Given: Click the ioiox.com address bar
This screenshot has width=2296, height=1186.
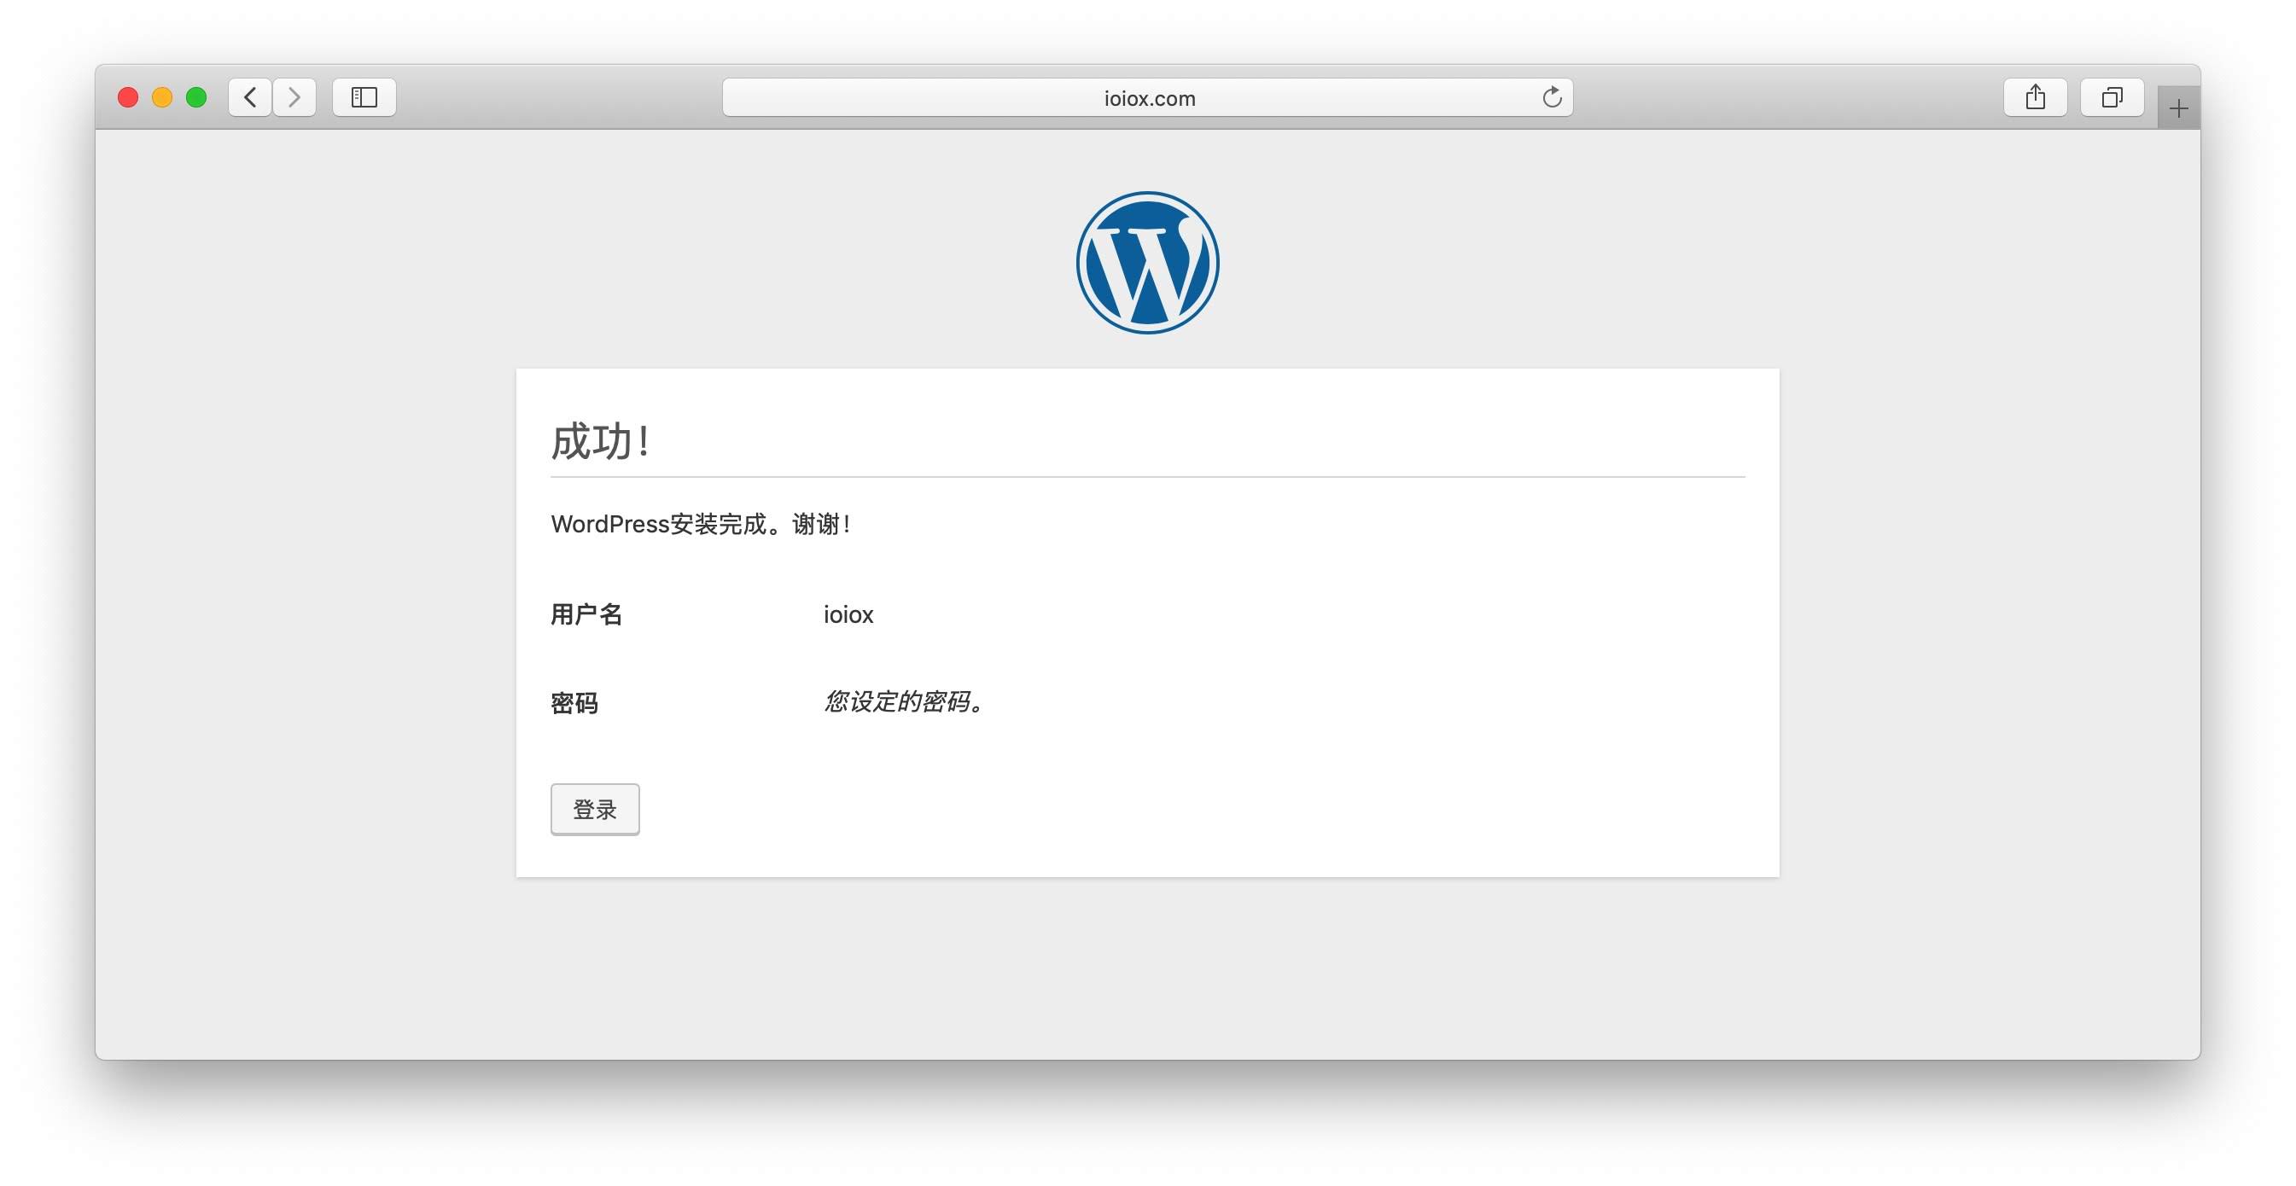Looking at the screenshot, I should pyautogui.click(x=1149, y=98).
